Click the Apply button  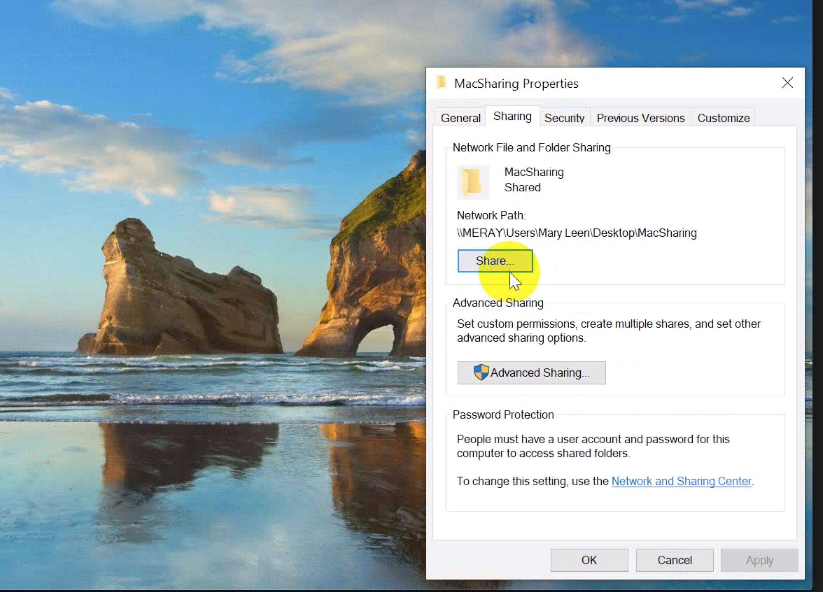click(x=759, y=560)
